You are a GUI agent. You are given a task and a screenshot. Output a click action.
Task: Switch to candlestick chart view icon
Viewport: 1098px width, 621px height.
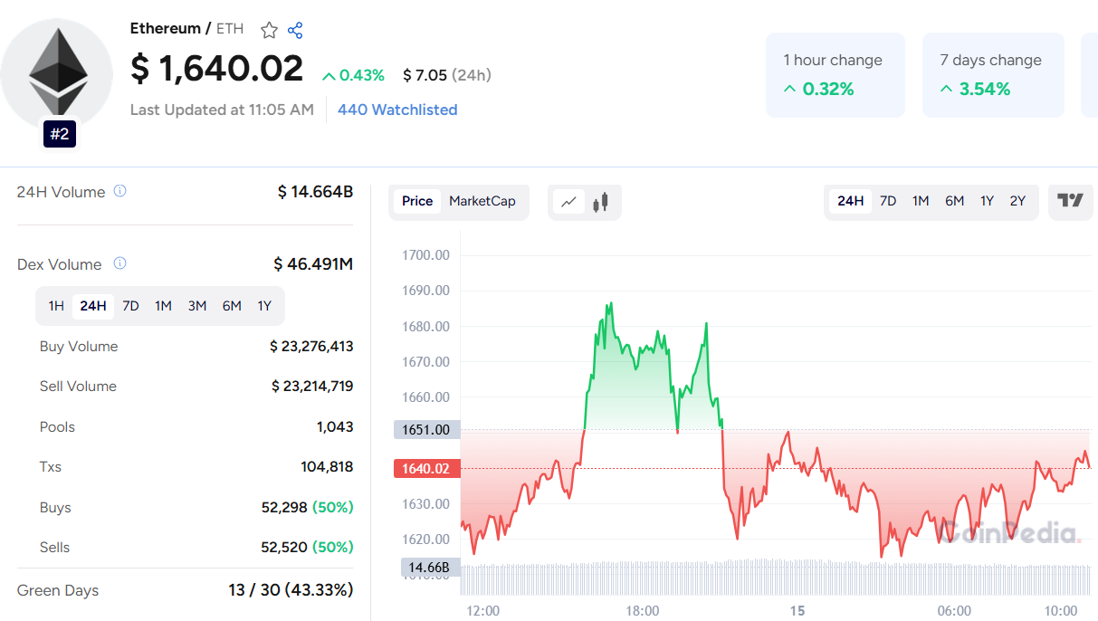[600, 202]
